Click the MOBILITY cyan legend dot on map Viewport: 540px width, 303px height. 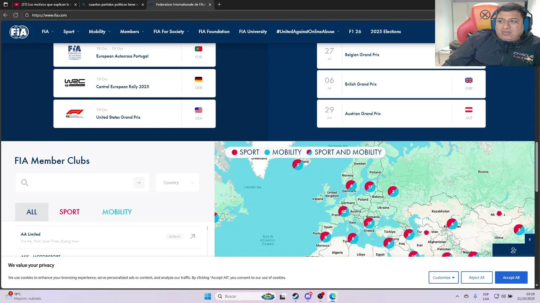click(267, 152)
